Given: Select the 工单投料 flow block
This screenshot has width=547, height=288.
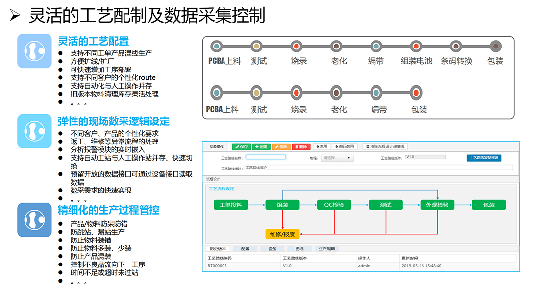Looking at the screenshot, I should click(x=230, y=205).
